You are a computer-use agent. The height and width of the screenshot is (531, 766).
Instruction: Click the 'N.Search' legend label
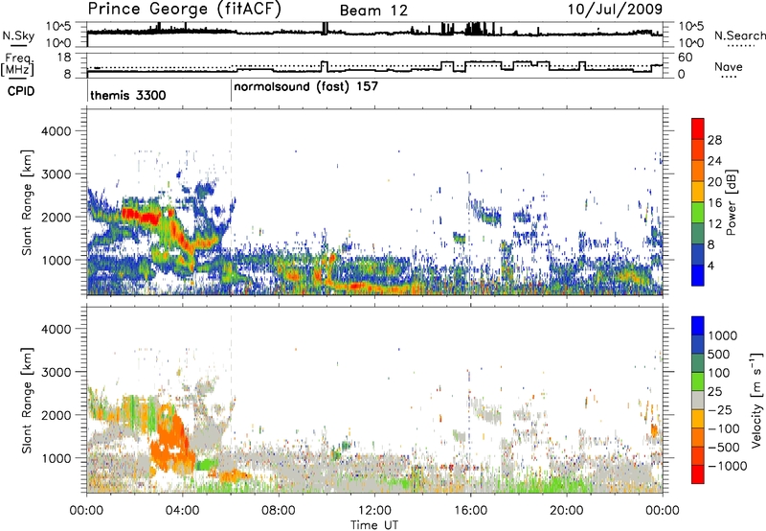(739, 35)
